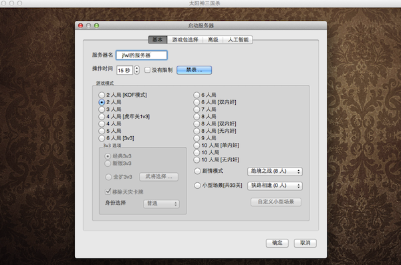Select 10 人局 [无内奸] radio
401x265 pixels.
click(196, 160)
